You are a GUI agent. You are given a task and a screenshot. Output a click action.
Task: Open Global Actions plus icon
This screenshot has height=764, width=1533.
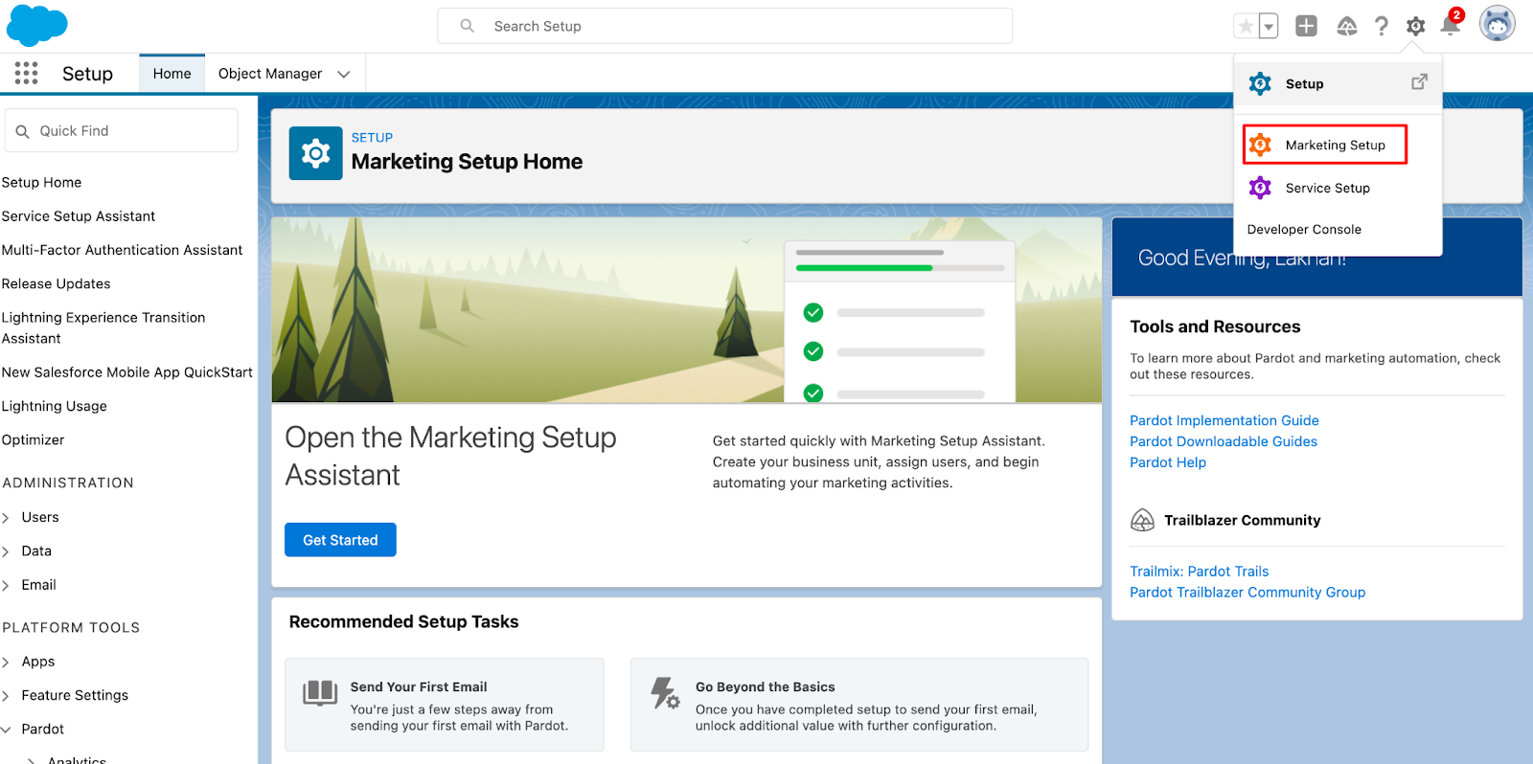click(1307, 26)
